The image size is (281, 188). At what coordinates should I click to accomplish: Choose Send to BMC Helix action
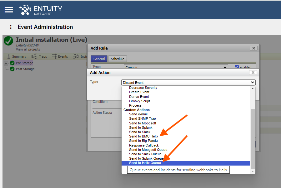tap(143, 136)
